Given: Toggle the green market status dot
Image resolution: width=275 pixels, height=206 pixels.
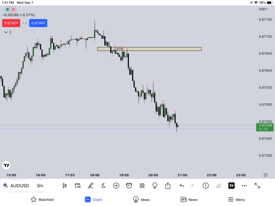Looking at the screenshot, I should click(x=7, y=10).
